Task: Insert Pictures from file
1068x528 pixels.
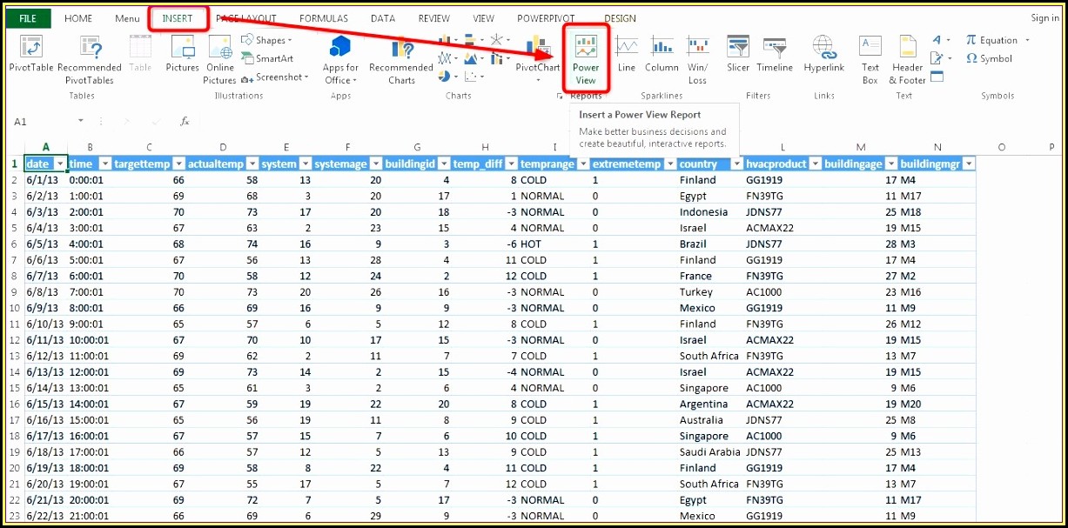Action: pos(183,54)
